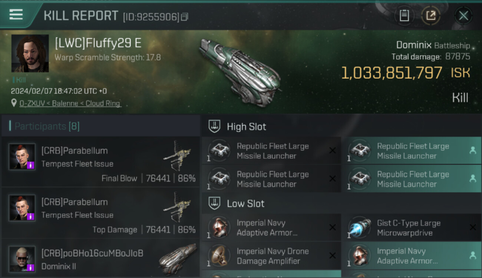
Task: View victim Fluffy29 E's portrait
Action: click(x=30, y=53)
